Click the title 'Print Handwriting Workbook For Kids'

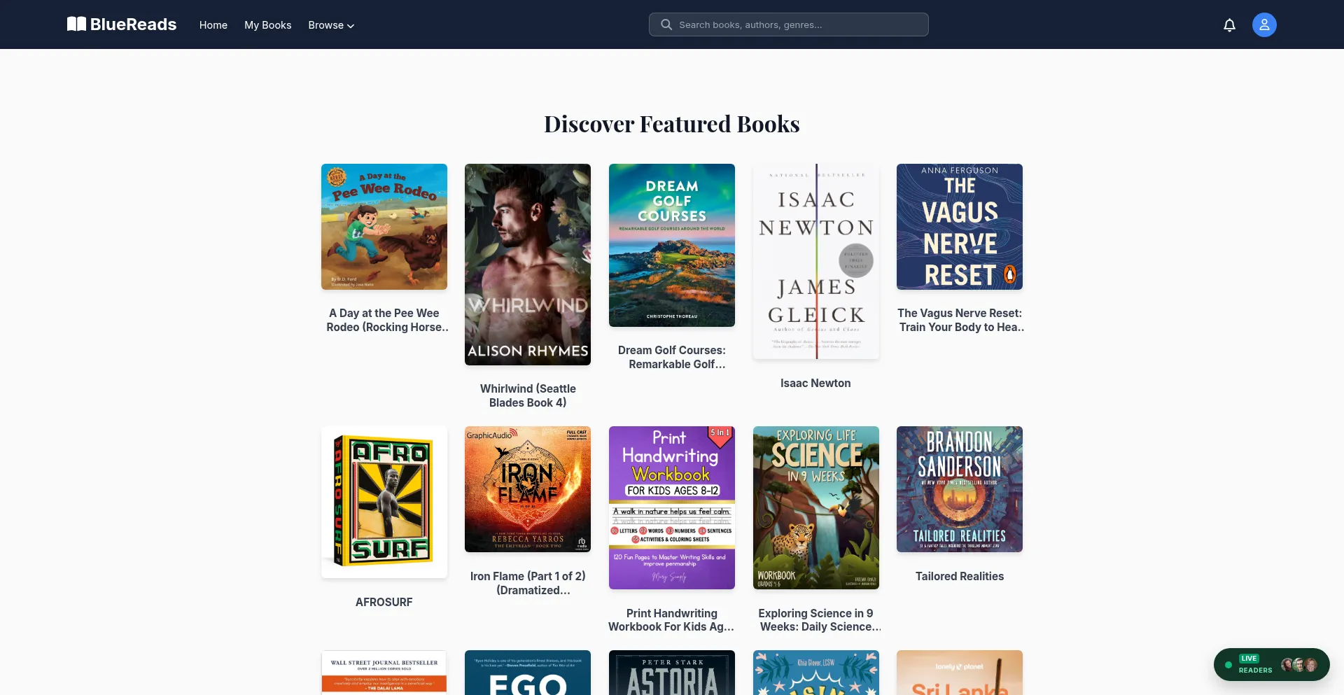click(672, 620)
